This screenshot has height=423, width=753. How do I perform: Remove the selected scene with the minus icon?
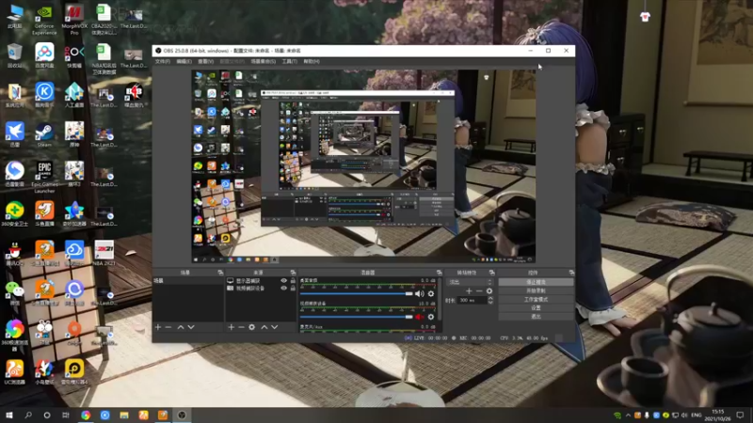(168, 327)
